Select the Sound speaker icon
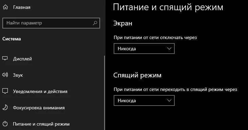 tap(5, 75)
